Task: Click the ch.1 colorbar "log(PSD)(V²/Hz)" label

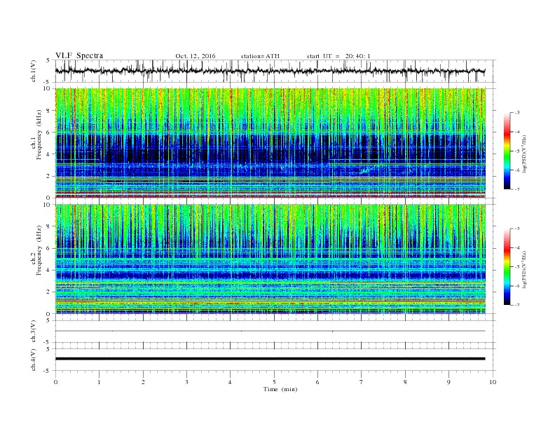Action: pyautogui.click(x=525, y=154)
